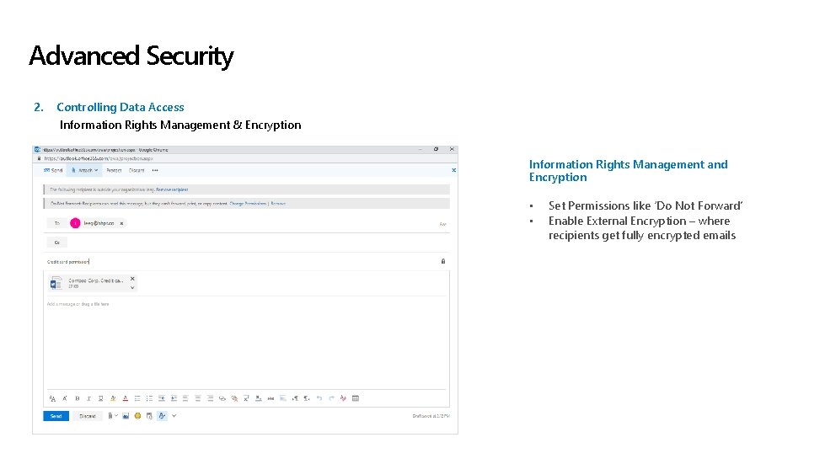Follow the Remove recipient link
This screenshot has height=464, width=825.
coord(172,189)
